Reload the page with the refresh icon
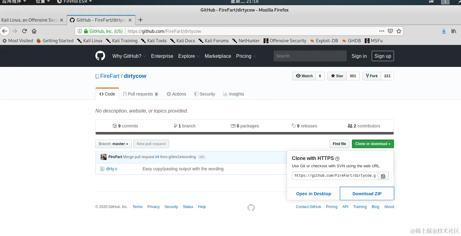The image size is (461, 236). click(x=25, y=31)
